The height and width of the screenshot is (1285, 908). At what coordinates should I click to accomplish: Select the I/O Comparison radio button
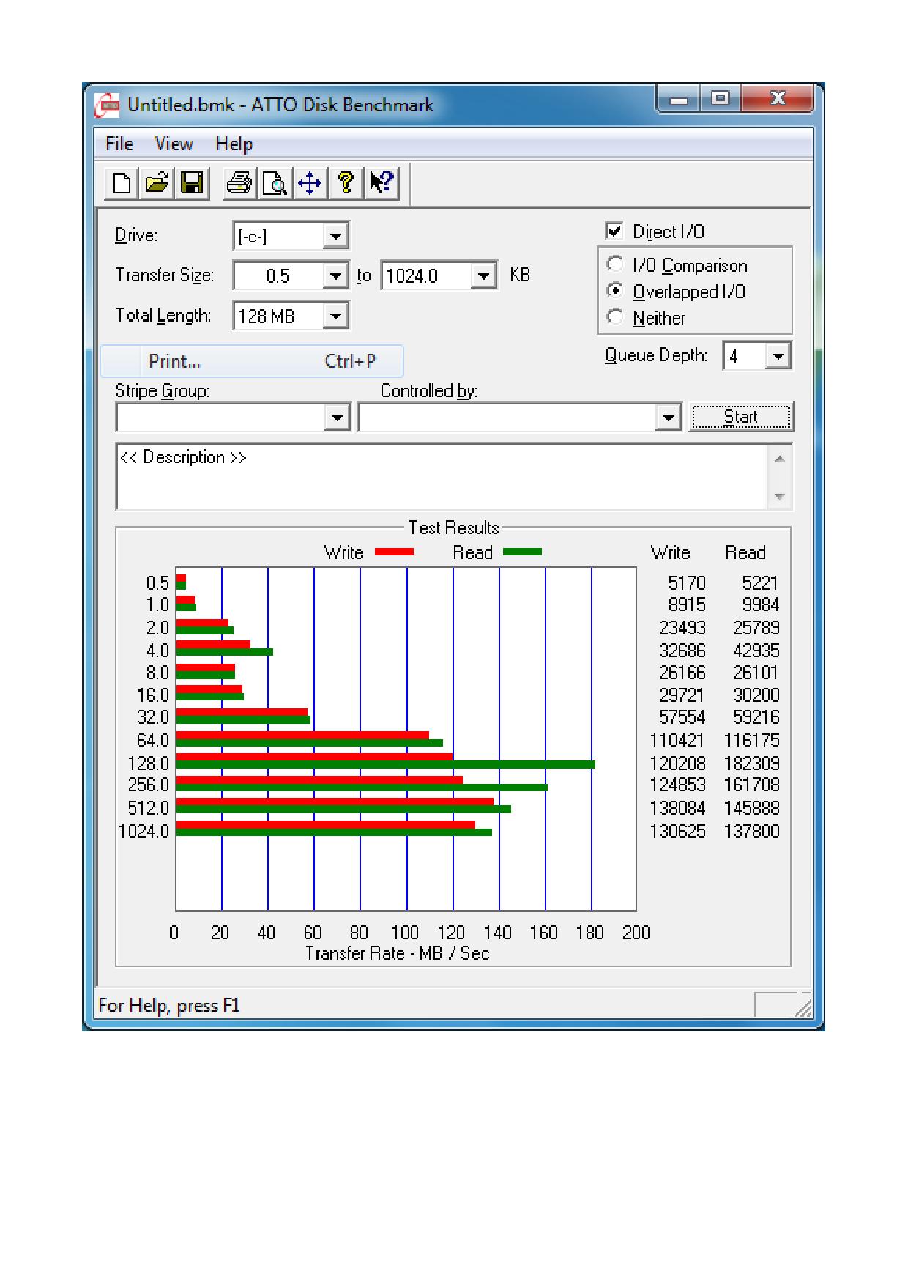[x=615, y=264]
